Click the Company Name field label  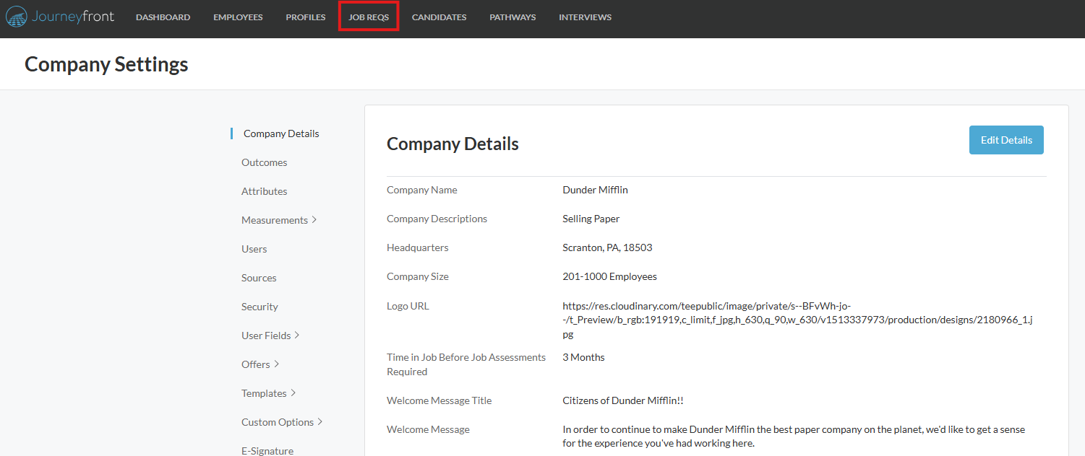click(422, 190)
